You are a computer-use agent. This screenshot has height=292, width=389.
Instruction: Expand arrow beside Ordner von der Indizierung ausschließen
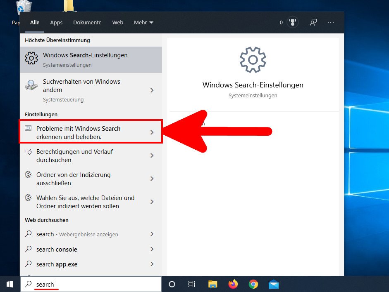pyautogui.click(x=152, y=179)
